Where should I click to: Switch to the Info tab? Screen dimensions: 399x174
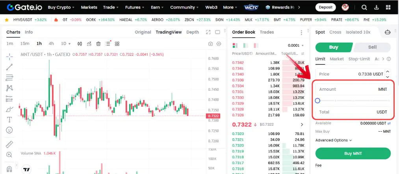tap(29, 32)
